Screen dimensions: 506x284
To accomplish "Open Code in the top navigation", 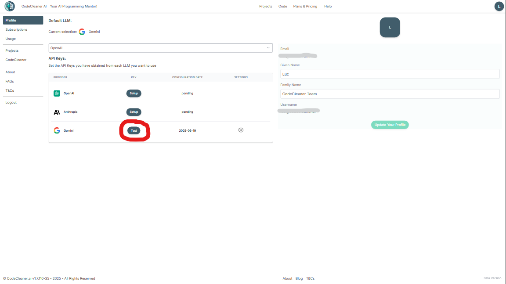I will pyautogui.click(x=283, y=6).
